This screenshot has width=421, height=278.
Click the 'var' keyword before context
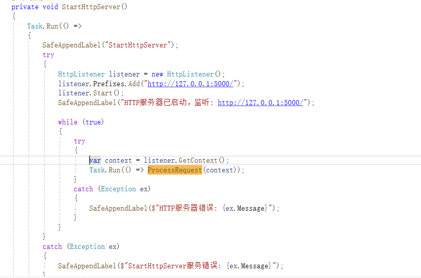(95, 160)
